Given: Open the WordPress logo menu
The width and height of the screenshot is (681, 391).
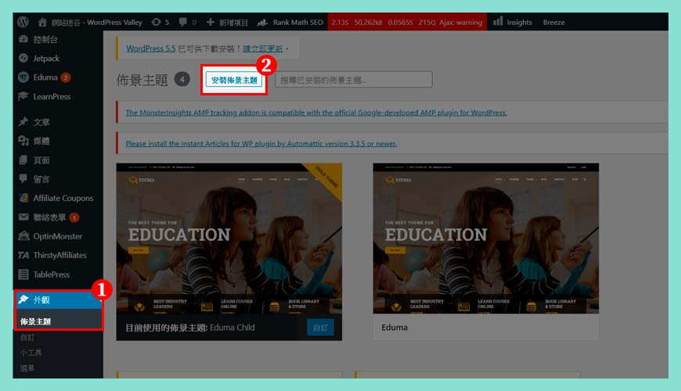Looking at the screenshot, I should [23, 22].
